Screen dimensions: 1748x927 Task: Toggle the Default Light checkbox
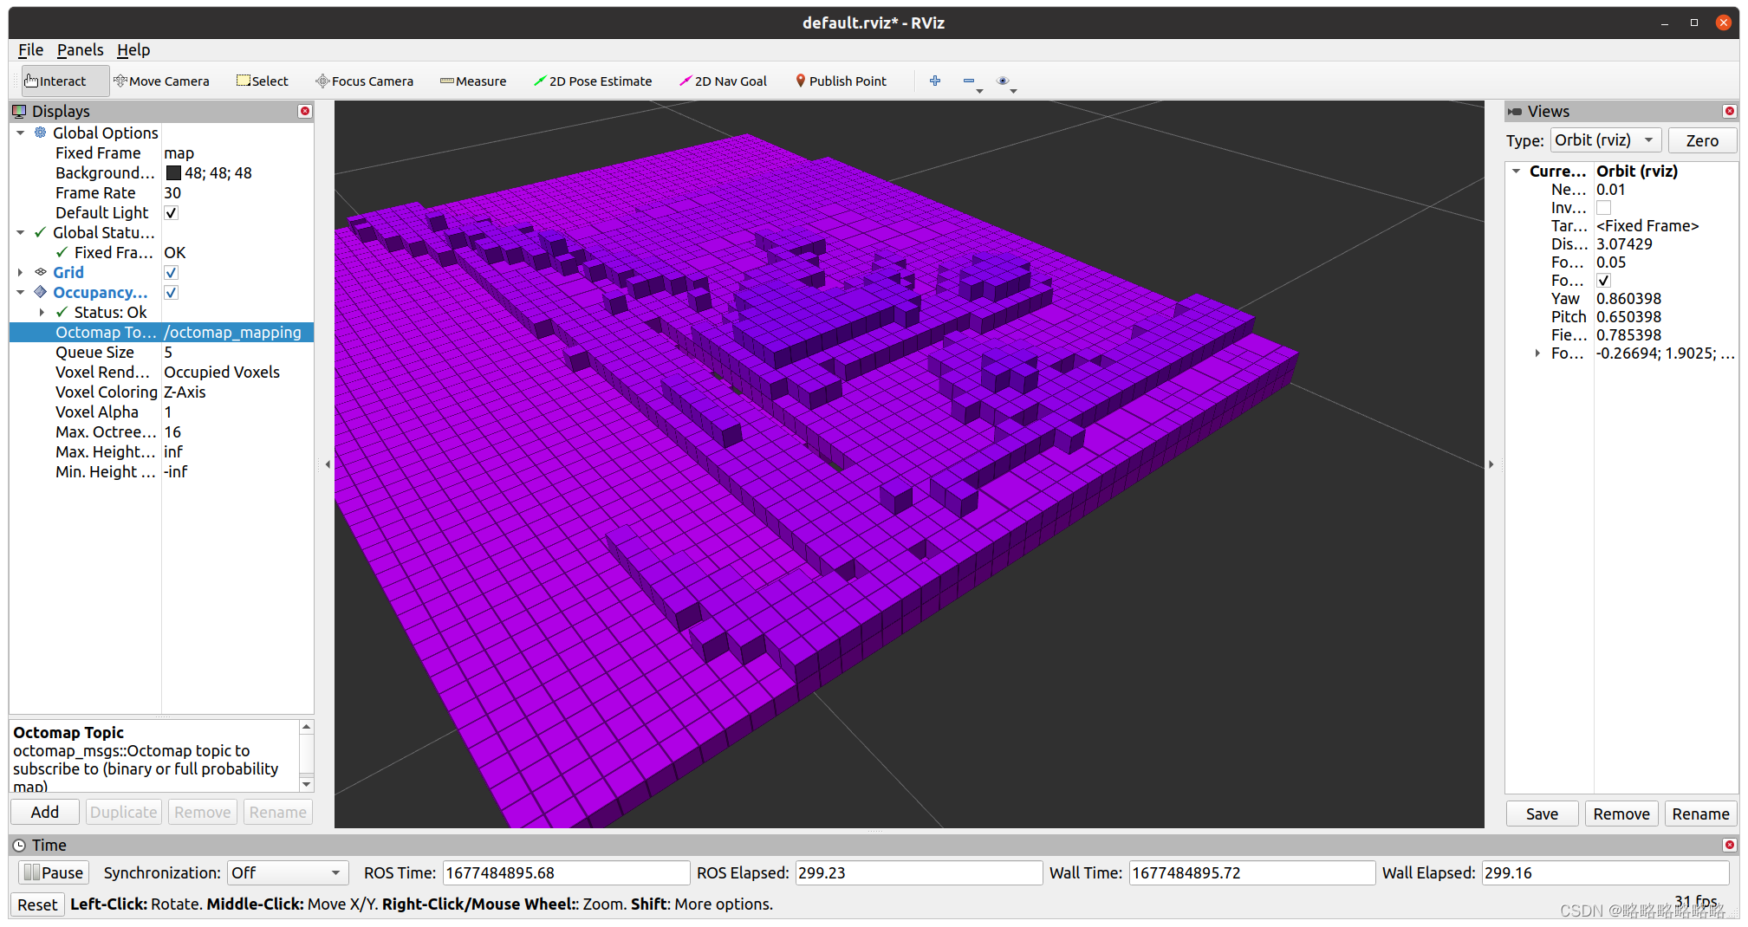point(171,212)
